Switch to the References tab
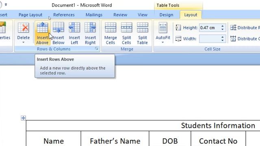260x146 pixels. (x=64, y=15)
